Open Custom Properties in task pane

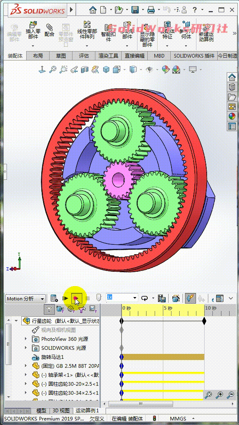click(232, 126)
